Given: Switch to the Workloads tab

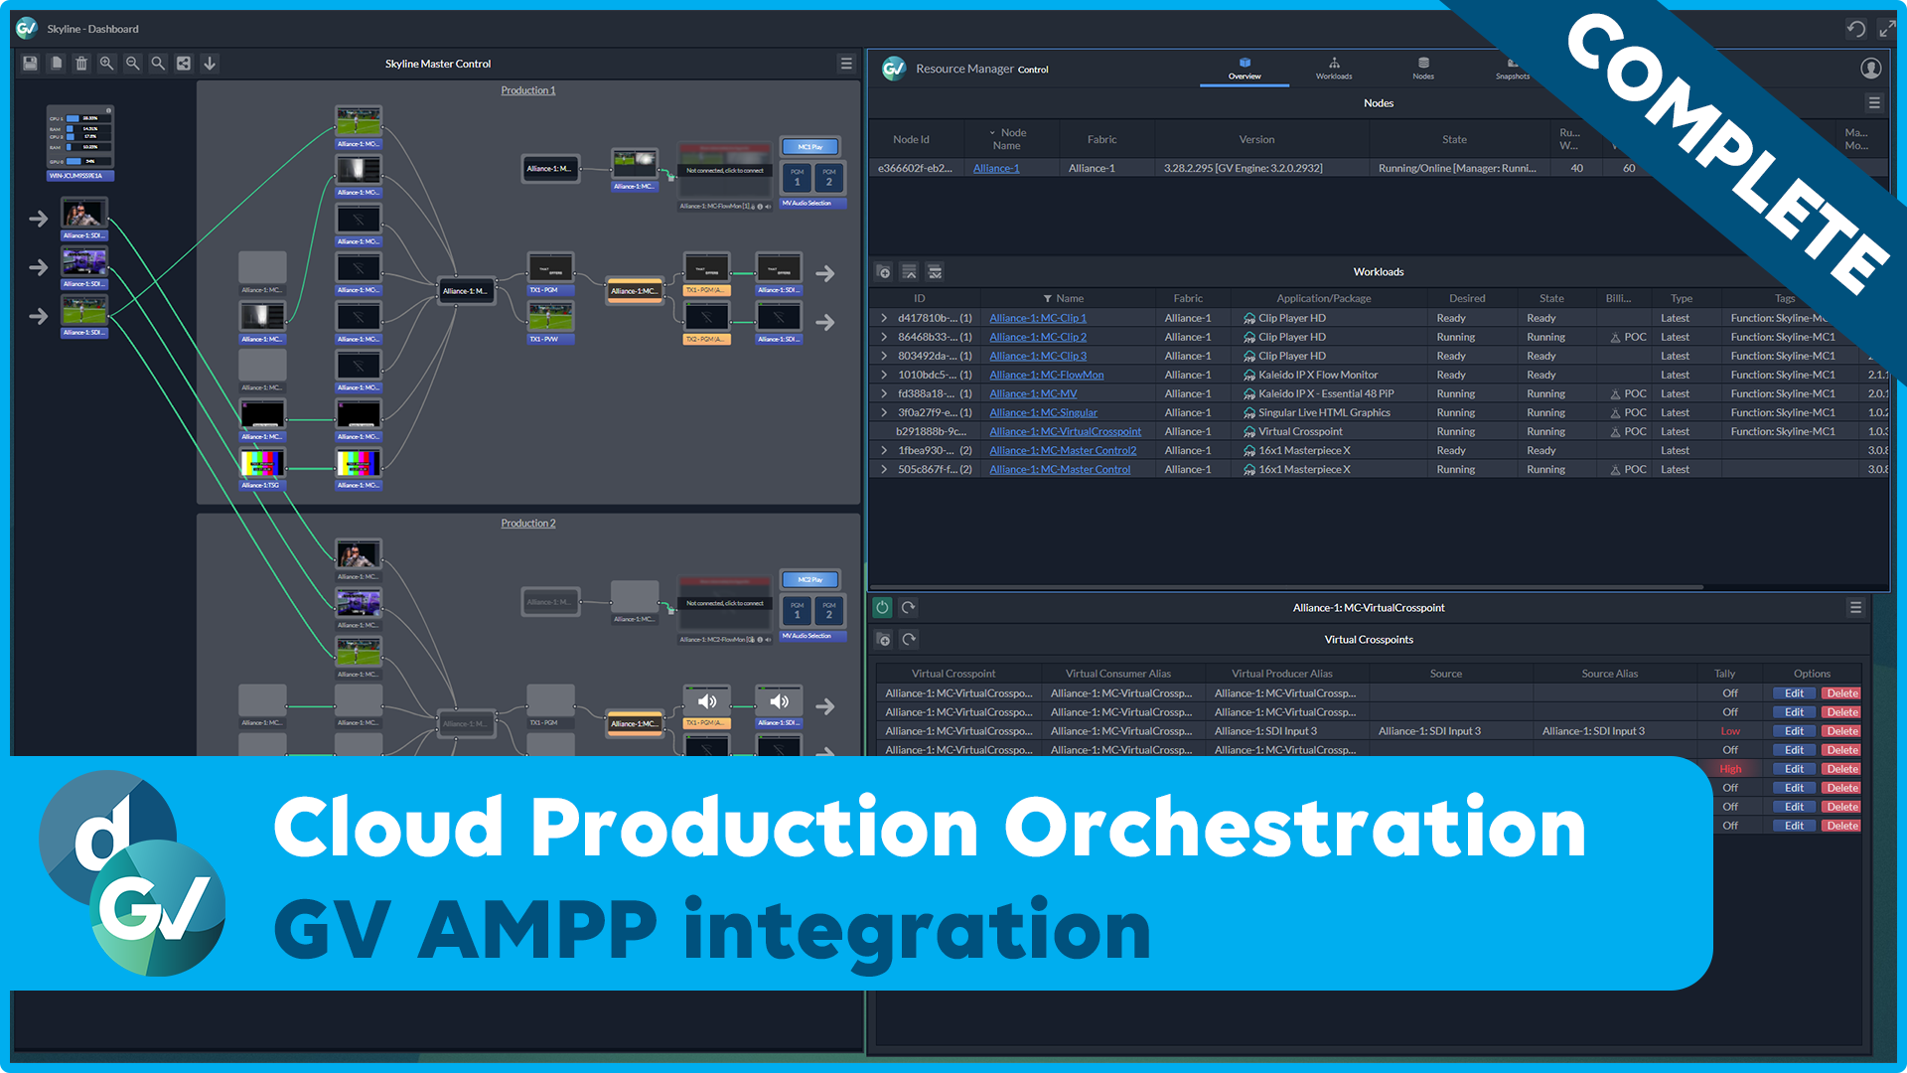Looking at the screenshot, I should [1334, 68].
